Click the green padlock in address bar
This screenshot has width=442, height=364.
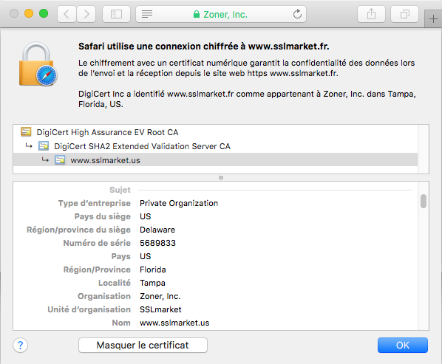coord(197,14)
